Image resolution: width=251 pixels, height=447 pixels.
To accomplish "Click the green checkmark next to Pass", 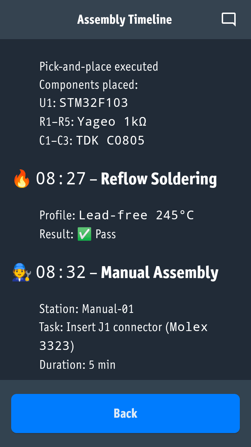I will [x=85, y=234].
